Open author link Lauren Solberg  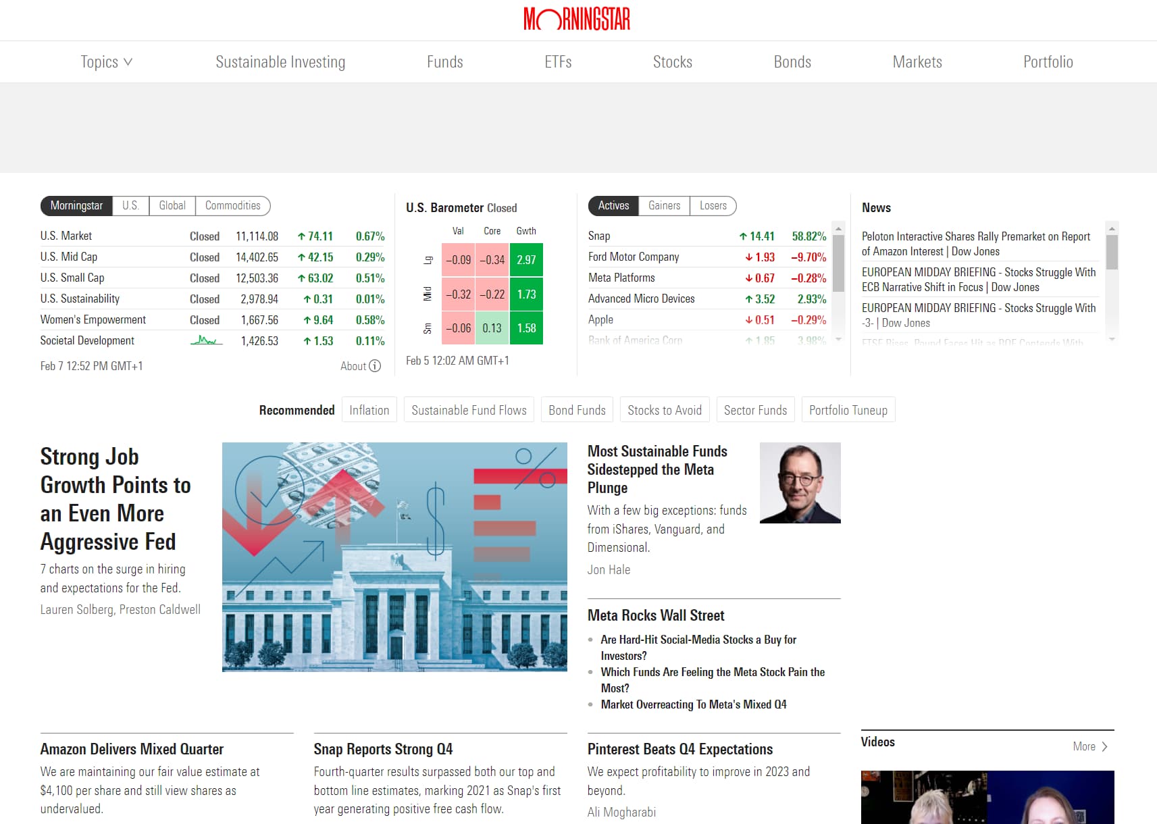click(x=76, y=609)
